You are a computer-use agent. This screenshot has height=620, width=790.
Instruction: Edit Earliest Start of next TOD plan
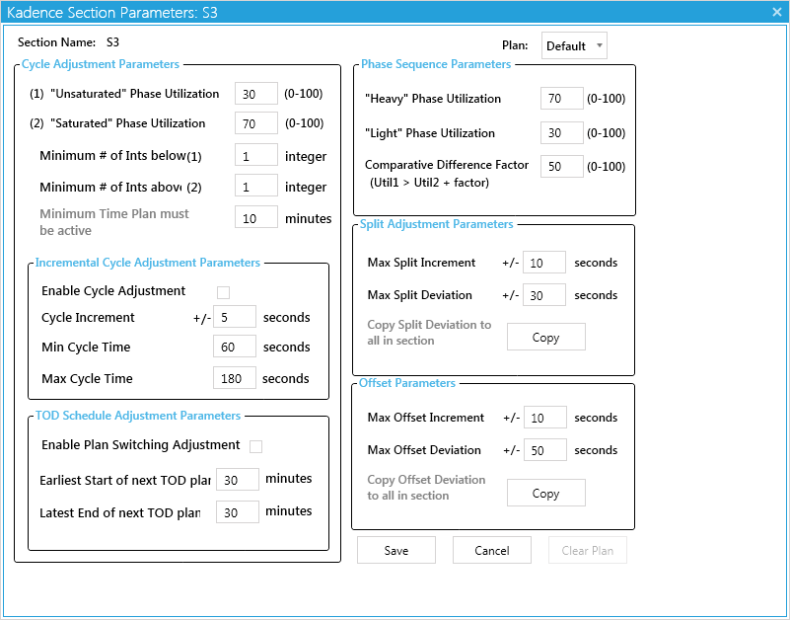237,479
